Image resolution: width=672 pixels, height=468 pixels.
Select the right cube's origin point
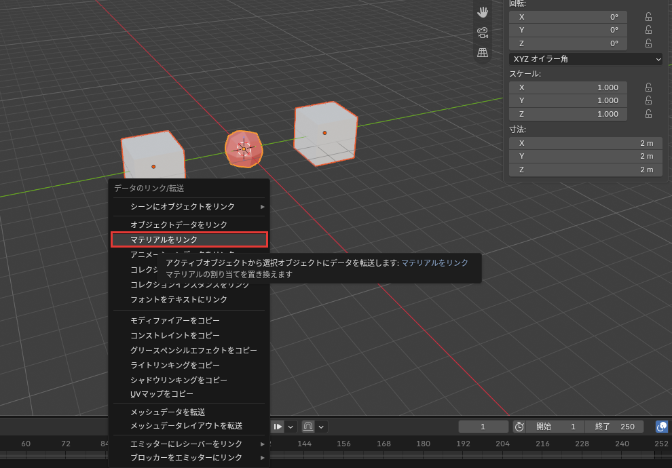click(325, 133)
